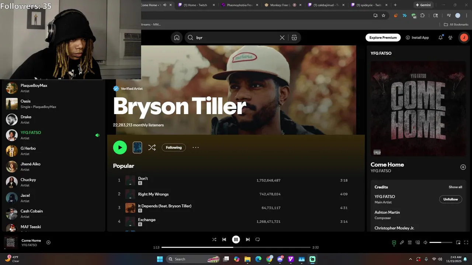Enter full screen with the player bar expand icon
This screenshot has width=472, height=265.
click(x=466, y=243)
